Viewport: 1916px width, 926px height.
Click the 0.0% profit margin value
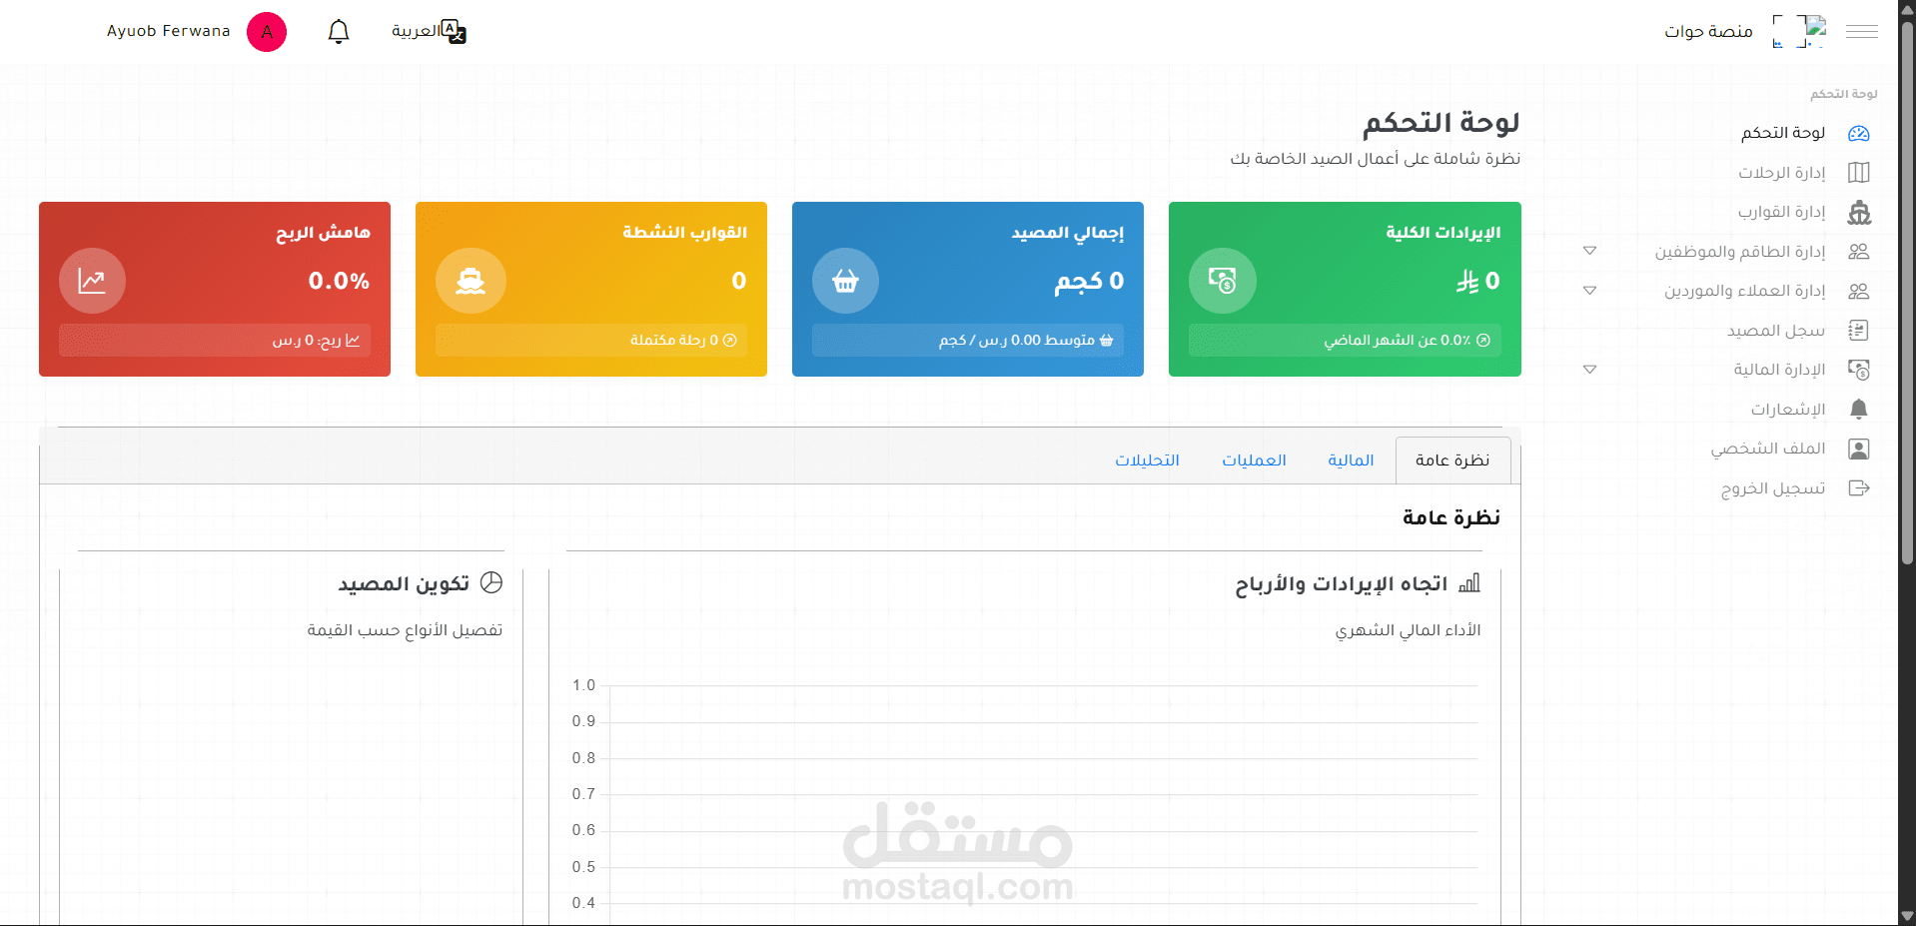(x=339, y=281)
